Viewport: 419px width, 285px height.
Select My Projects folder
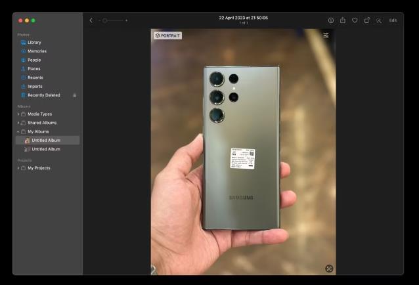pos(39,168)
